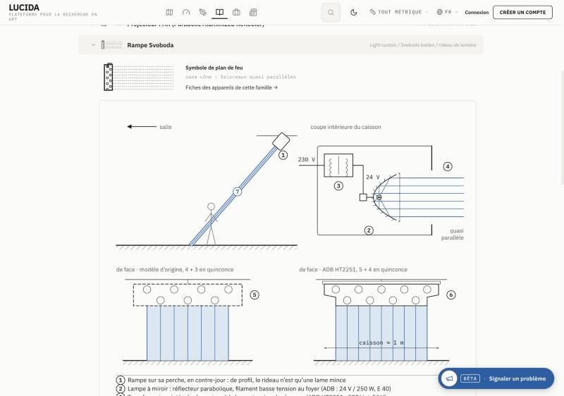Open the pen tool section icon
Image resolution: width=564 pixels, height=396 pixels.
(x=203, y=12)
